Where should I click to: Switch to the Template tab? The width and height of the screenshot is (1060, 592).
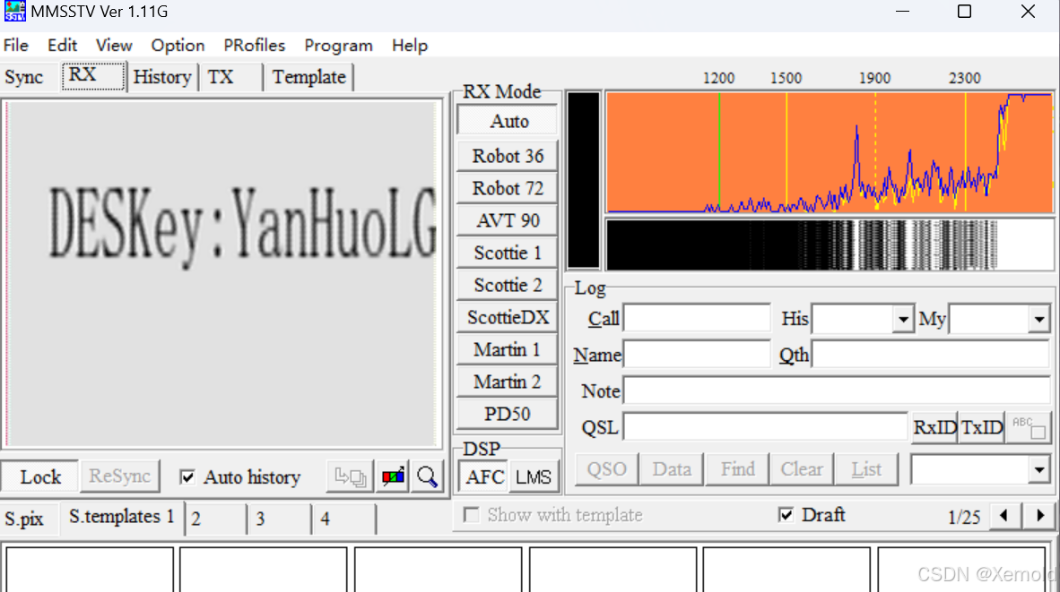click(x=308, y=77)
